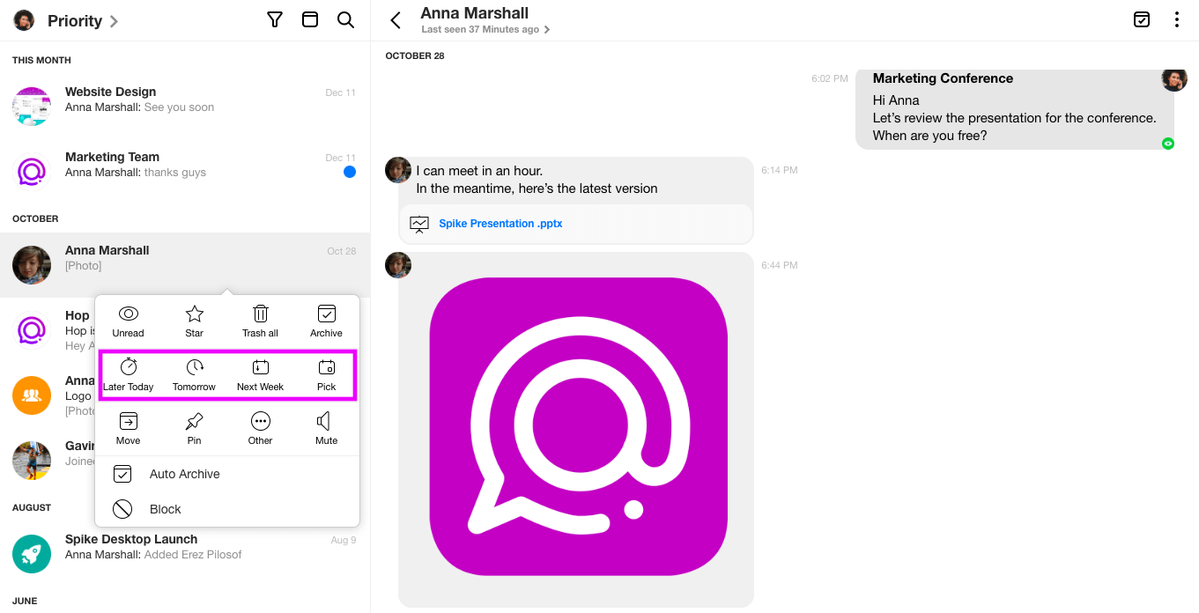The image size is (1199, 613).
Task: Click the presentation file icon
Action: tap(419, 225)
